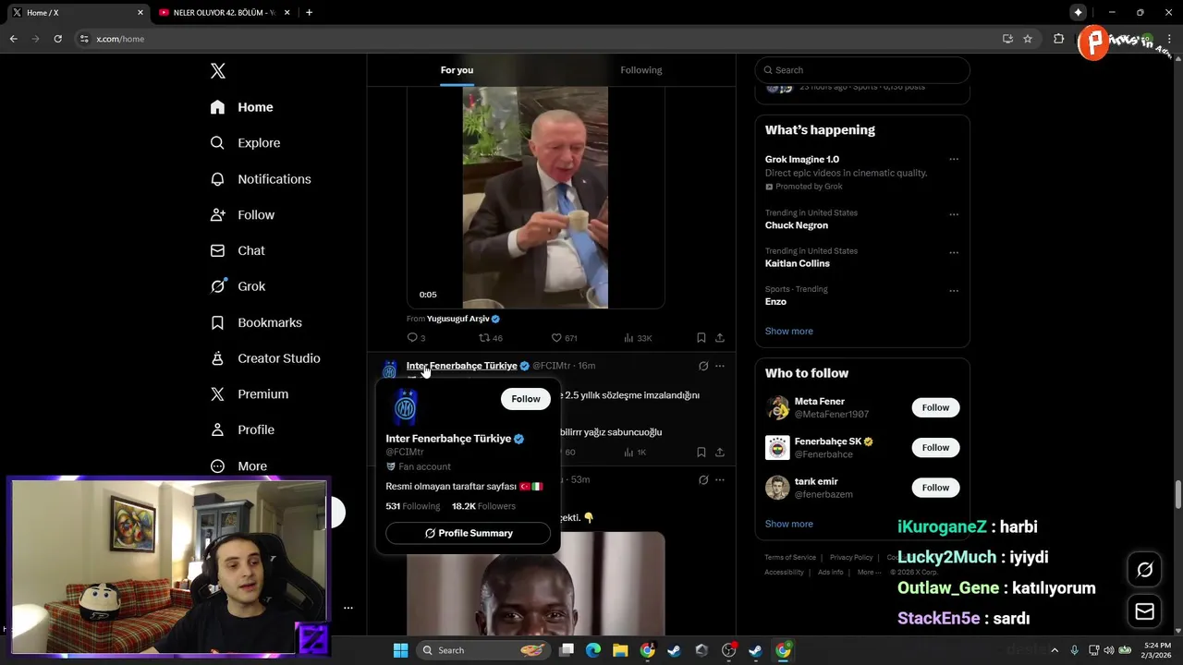Go back with the browser back arrow
Viewport: 1183px width, 665px height.
click(x=13, y=39)
